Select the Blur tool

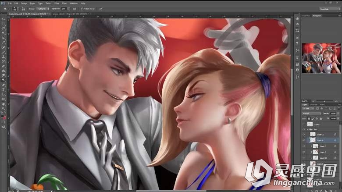[4, 75]
